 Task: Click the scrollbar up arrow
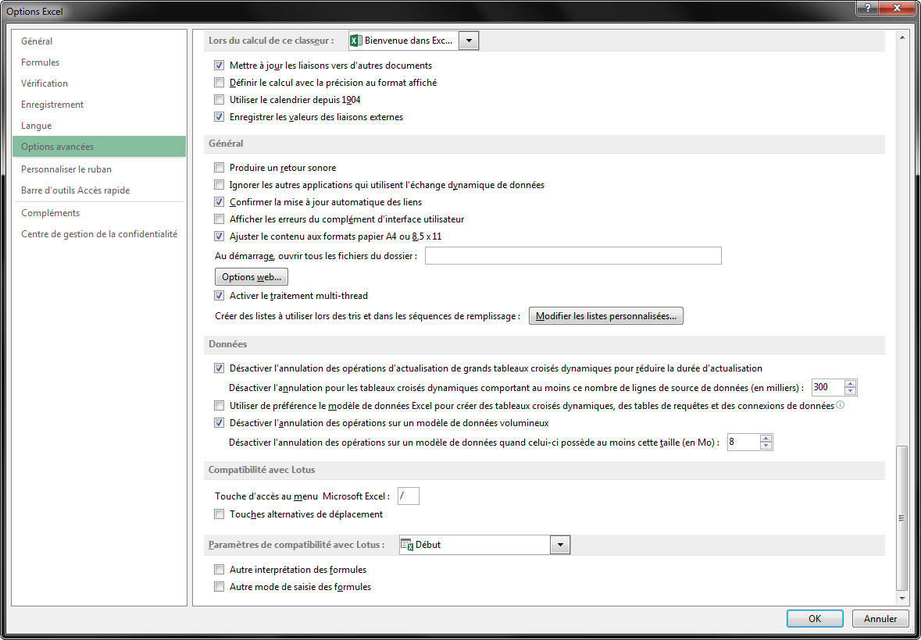(903, 37)
